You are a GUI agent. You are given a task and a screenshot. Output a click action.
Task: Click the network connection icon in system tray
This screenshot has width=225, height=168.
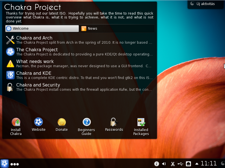click(x=188, y=164)
